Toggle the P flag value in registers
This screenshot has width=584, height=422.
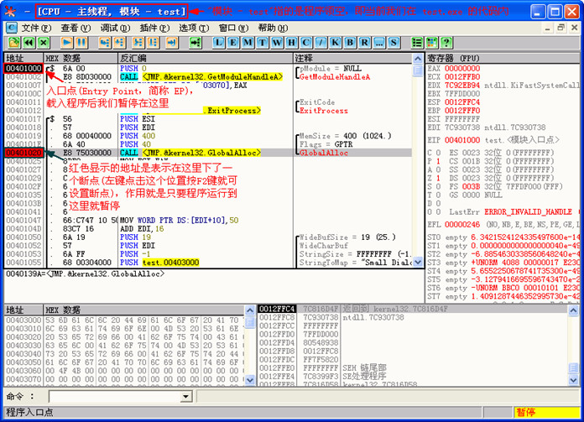click(438, 161)
